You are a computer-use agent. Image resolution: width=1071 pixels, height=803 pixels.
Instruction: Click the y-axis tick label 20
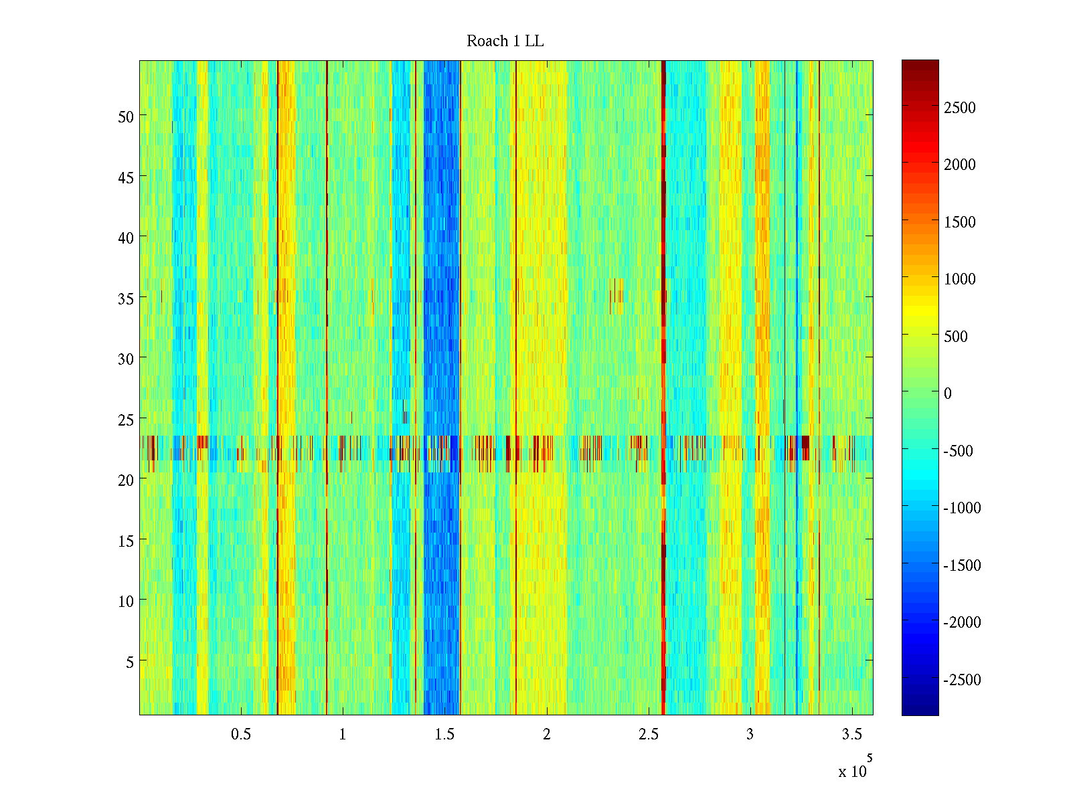pyautogui.click(x=125, y=480)
